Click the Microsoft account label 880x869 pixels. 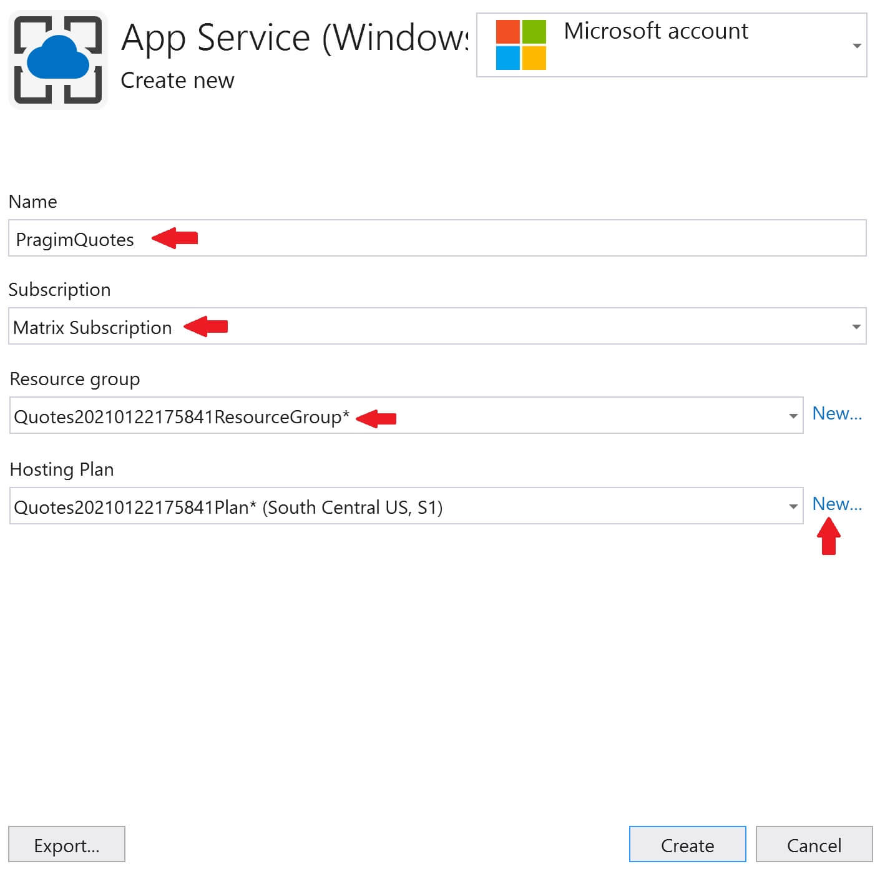(656, 31)
